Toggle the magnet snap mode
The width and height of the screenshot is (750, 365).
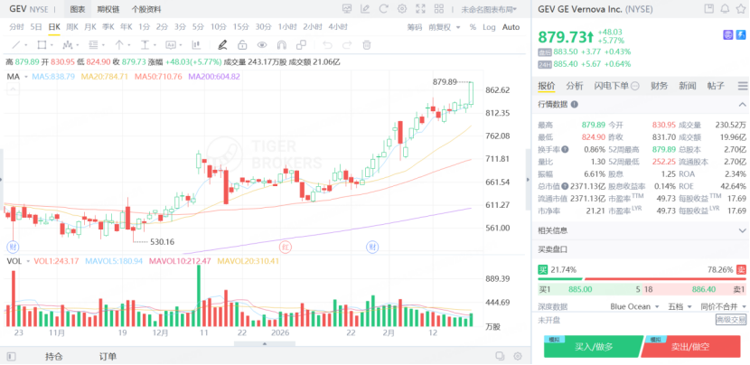coord(281,45)
